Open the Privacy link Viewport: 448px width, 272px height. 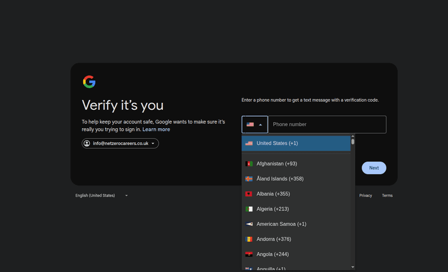coord(365,196)
